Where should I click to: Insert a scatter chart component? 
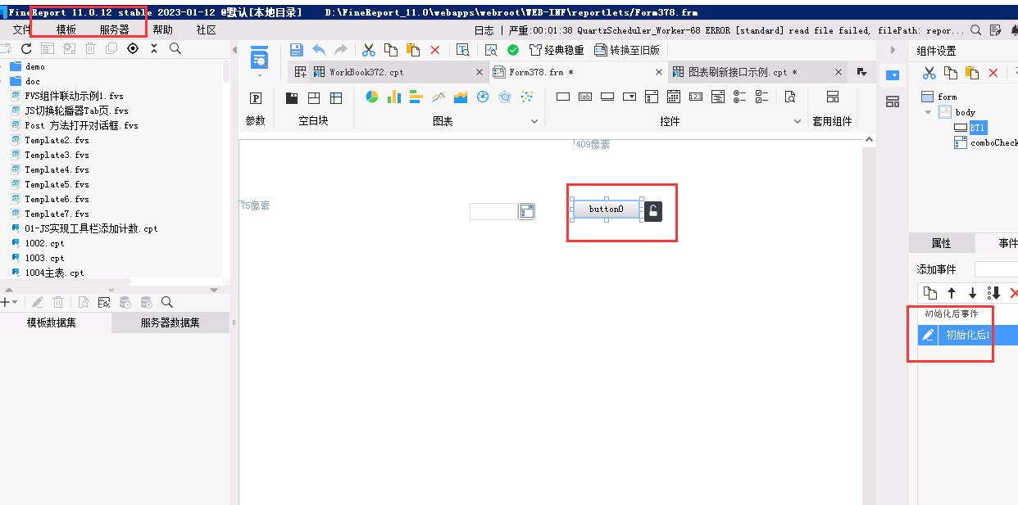click(527, 97)
